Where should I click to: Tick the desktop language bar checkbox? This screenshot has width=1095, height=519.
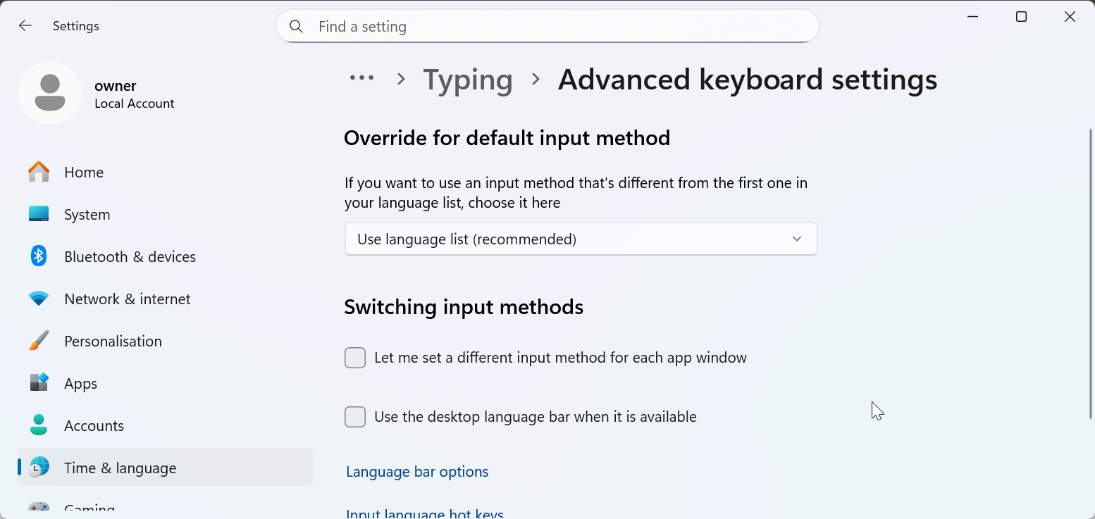[355, 417]
